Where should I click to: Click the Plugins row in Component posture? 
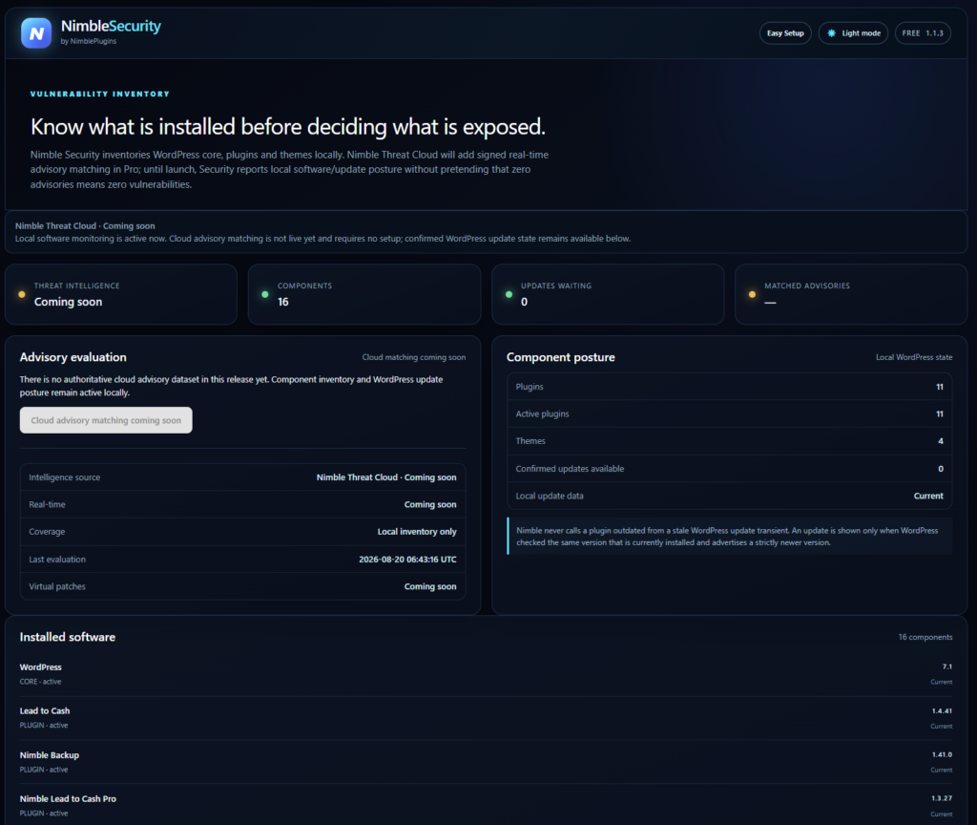coord(730,387)
